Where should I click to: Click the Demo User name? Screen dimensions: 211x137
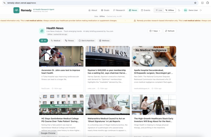(193, 10)
